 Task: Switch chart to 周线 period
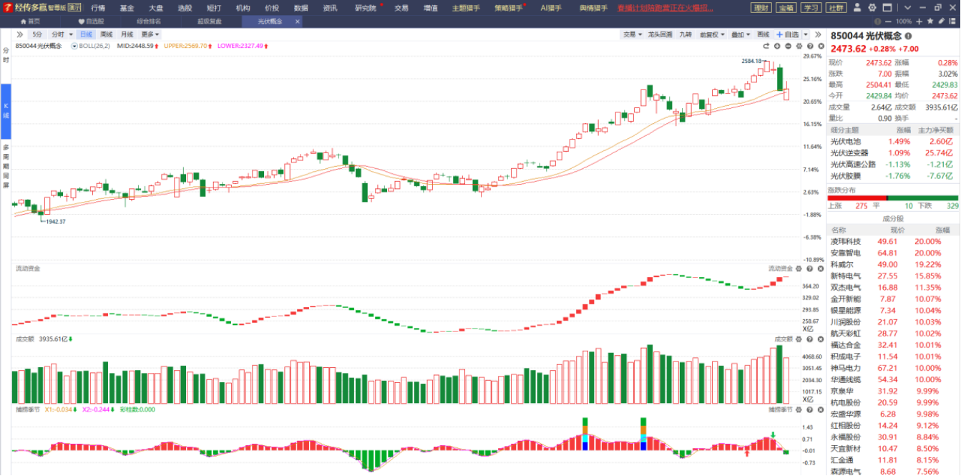click(x=106, y=34)
